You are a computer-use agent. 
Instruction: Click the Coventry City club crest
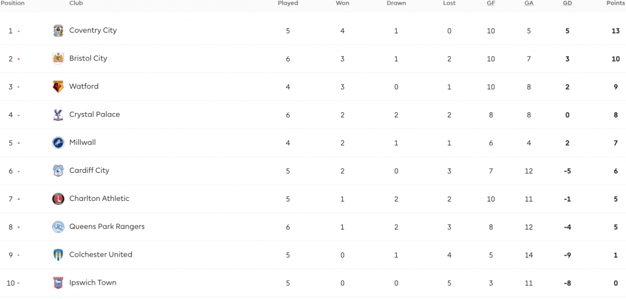58,30
